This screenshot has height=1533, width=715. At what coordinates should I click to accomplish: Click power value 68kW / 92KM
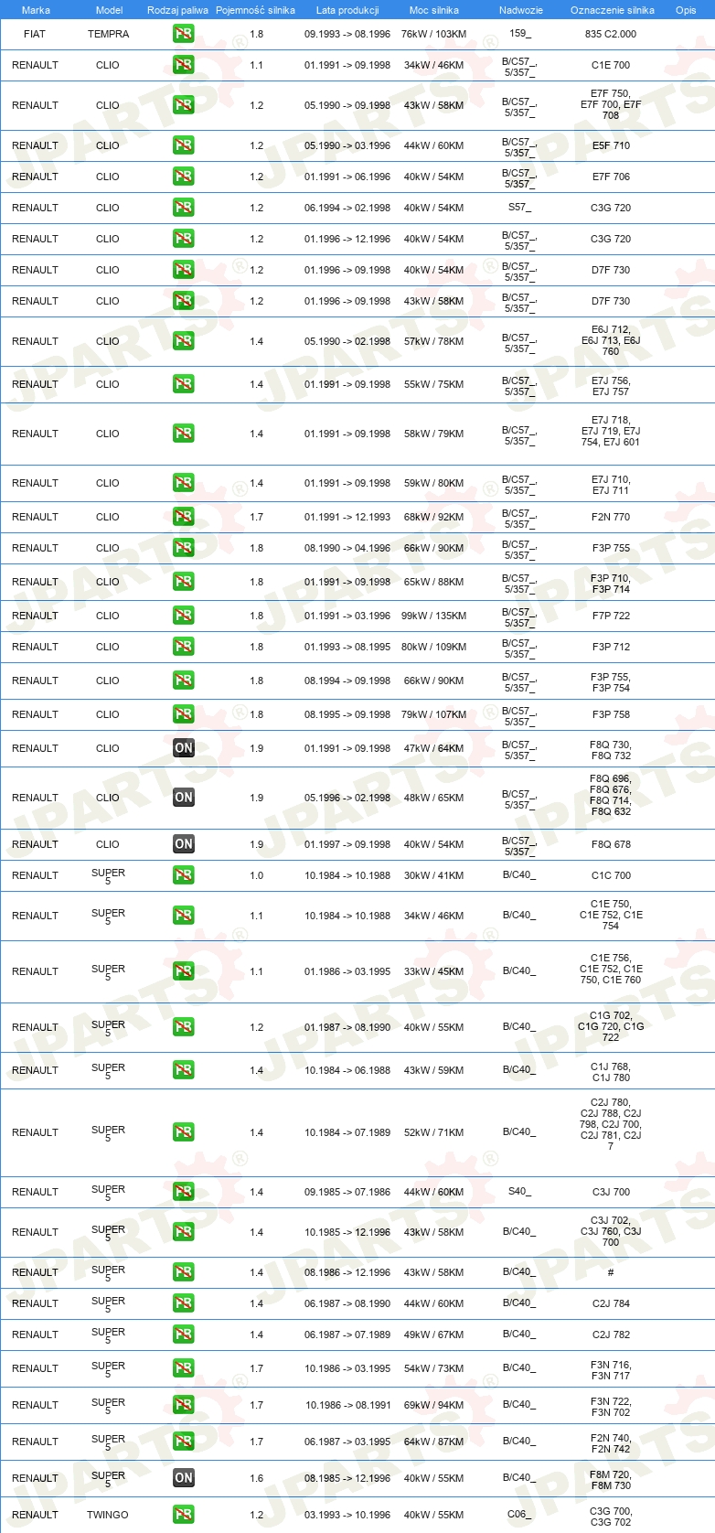[433, 517]
